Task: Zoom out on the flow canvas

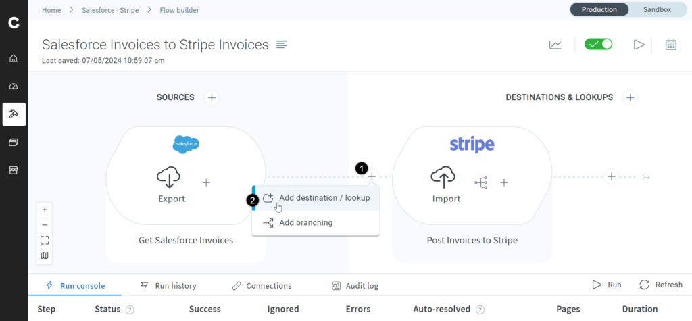Action: pyautogui.click(x=45, y=225)
